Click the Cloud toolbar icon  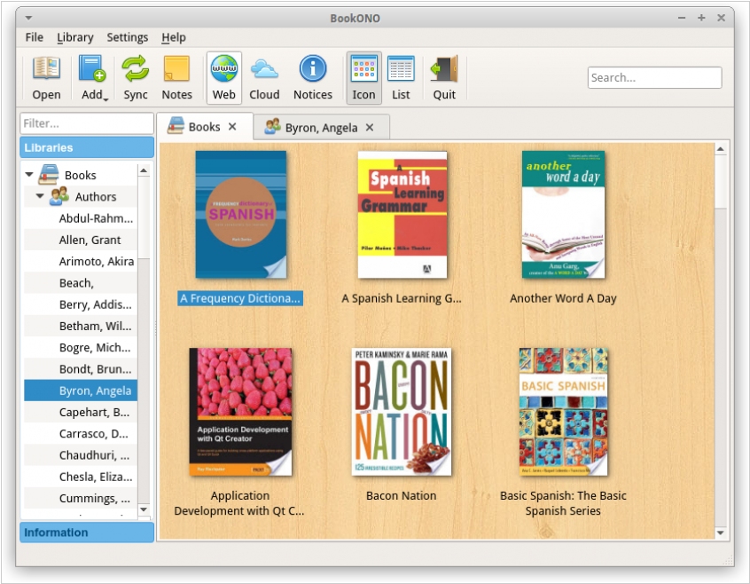click(x=264, y=77)
